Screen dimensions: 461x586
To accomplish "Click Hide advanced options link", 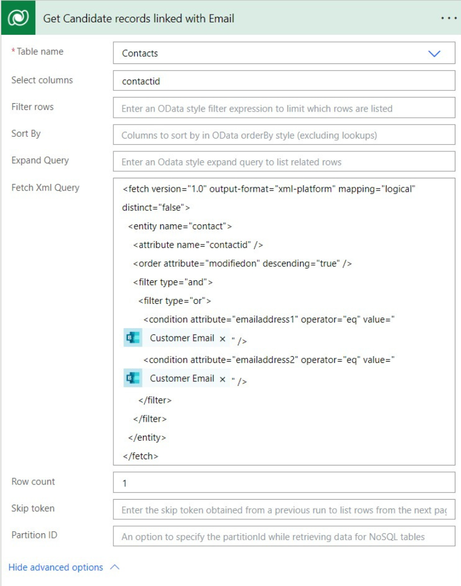I will click(56, 567).
